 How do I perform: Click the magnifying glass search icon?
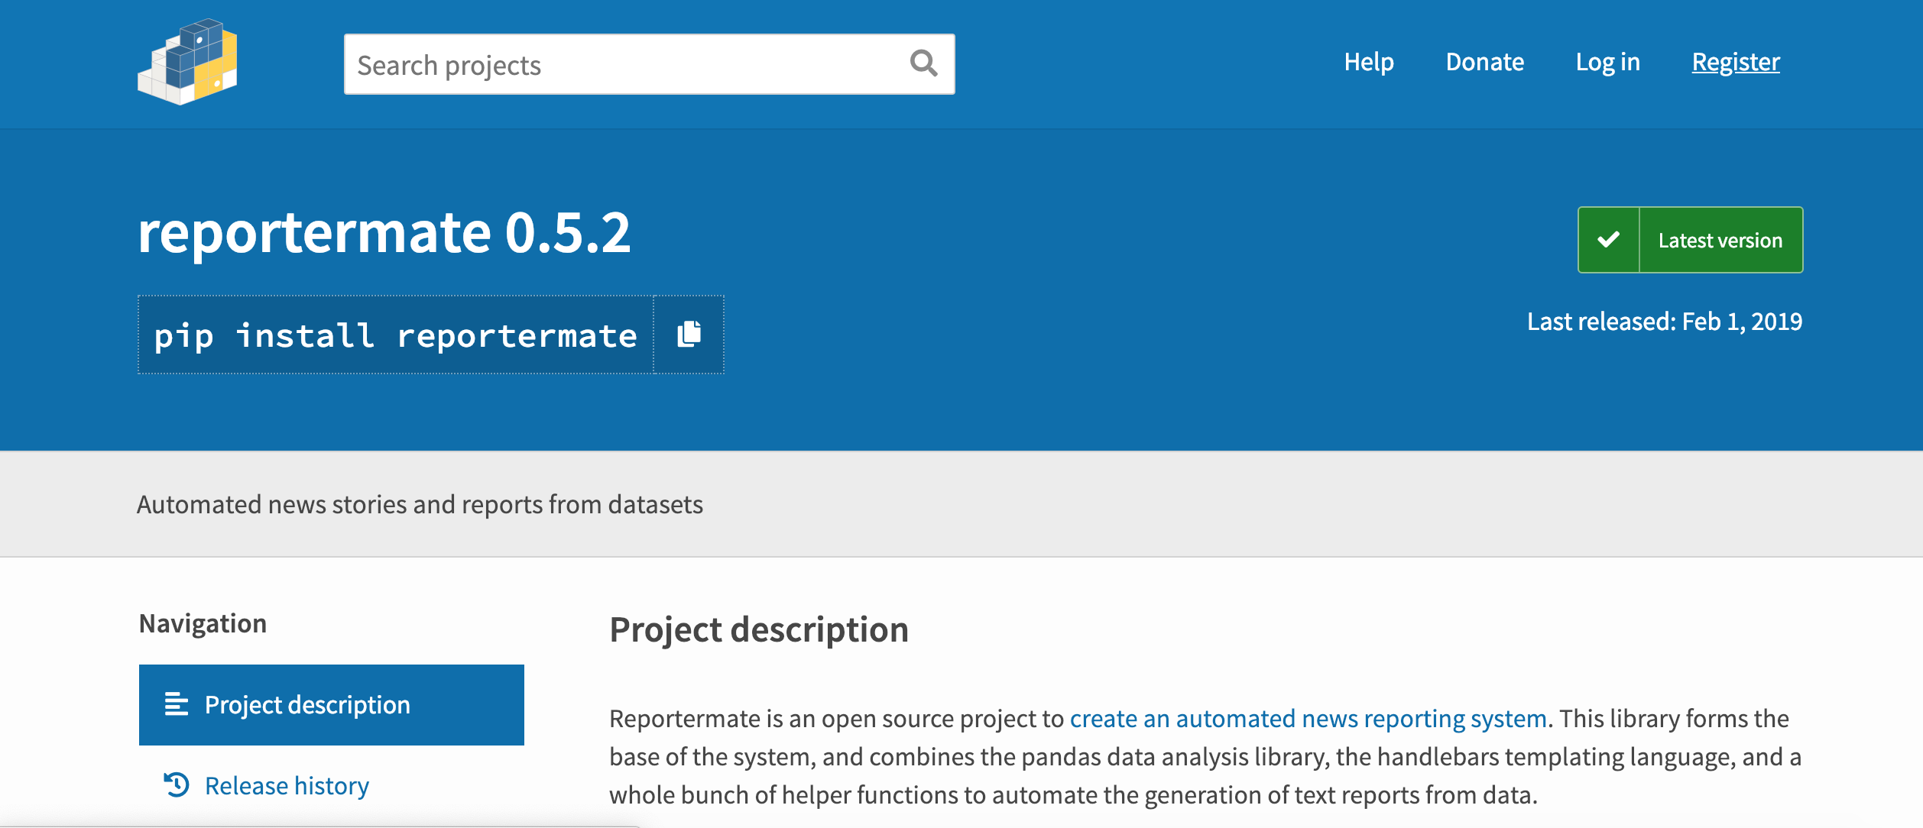pos(923,63)
